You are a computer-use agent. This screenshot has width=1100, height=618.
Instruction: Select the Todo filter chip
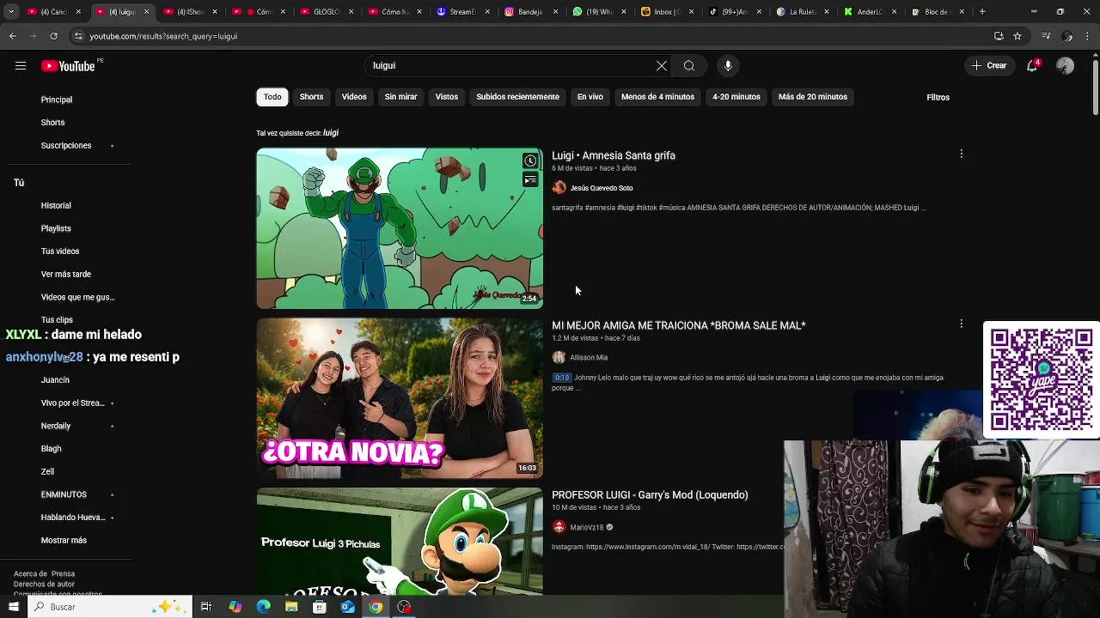click(272, 97)
